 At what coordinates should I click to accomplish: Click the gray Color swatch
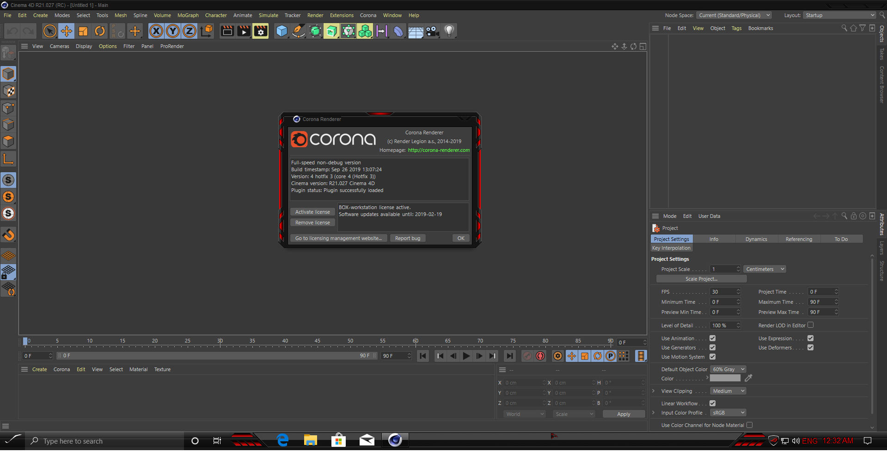(x=725, y=379)
